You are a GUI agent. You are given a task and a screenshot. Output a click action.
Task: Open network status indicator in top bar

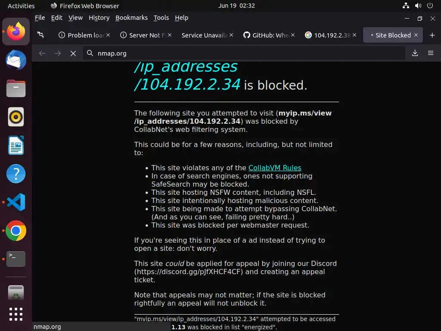tap(406, 5)
